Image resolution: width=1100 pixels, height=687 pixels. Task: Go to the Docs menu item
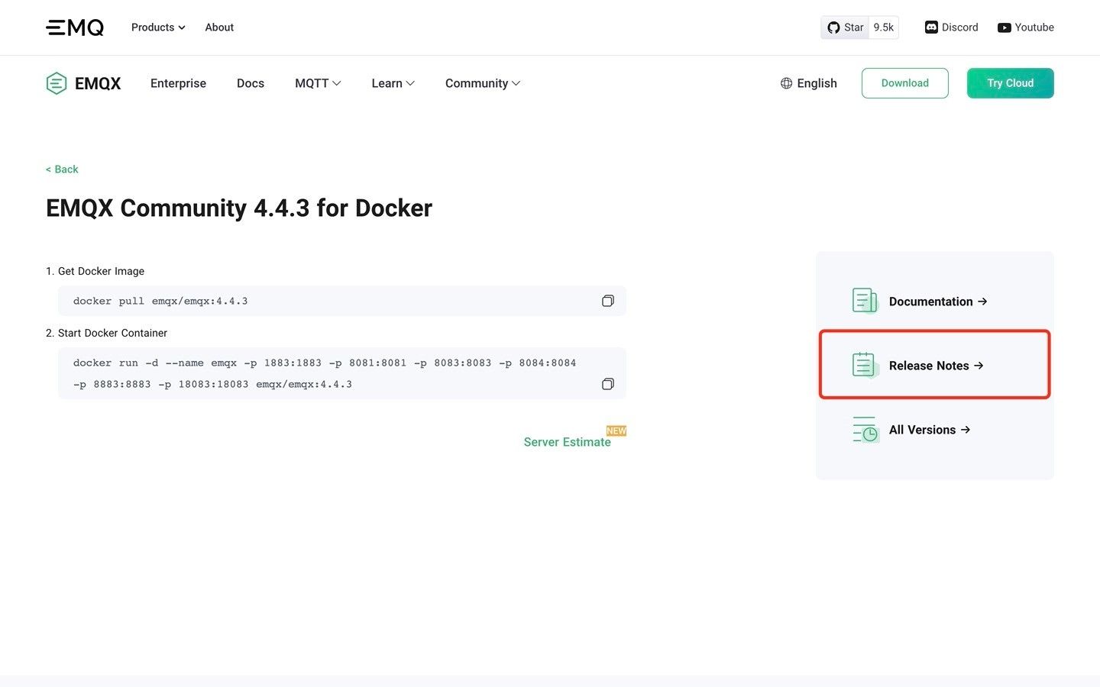[x=251, y=83]
